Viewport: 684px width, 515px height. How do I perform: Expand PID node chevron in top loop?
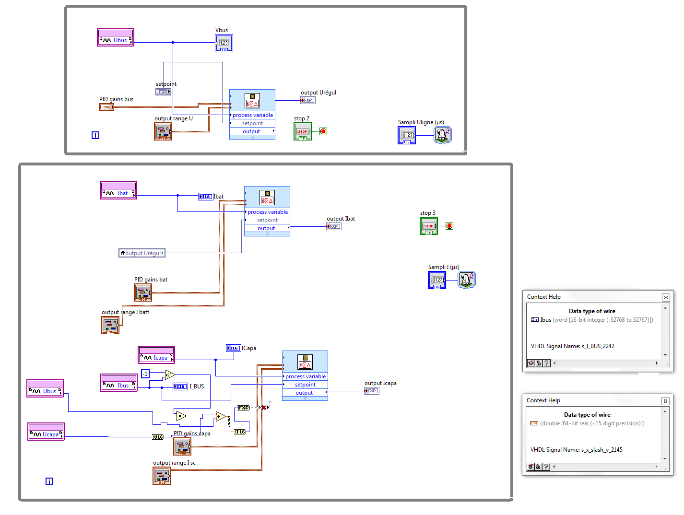point(252,137)
